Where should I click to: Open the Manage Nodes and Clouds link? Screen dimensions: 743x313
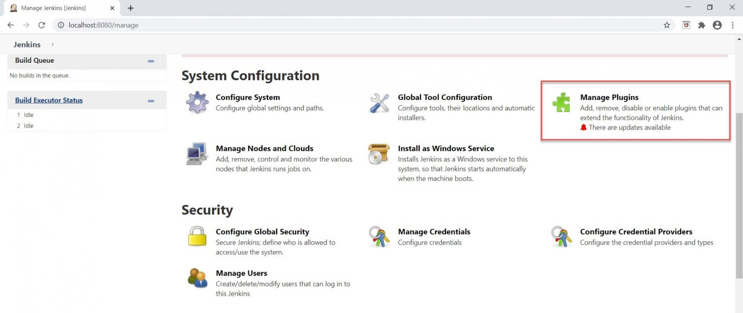(265, 148)
